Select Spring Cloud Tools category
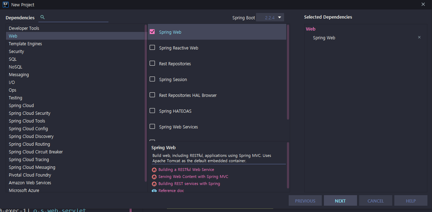This screenshot has width=432, height=212. 75,121
